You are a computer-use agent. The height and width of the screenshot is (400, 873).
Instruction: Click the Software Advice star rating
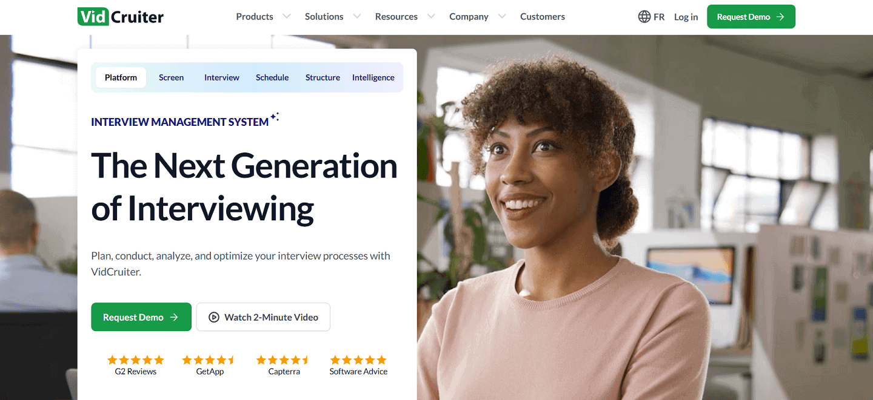coord(358,358)
